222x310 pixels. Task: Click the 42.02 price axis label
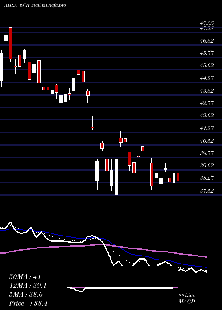pos(207,116)
